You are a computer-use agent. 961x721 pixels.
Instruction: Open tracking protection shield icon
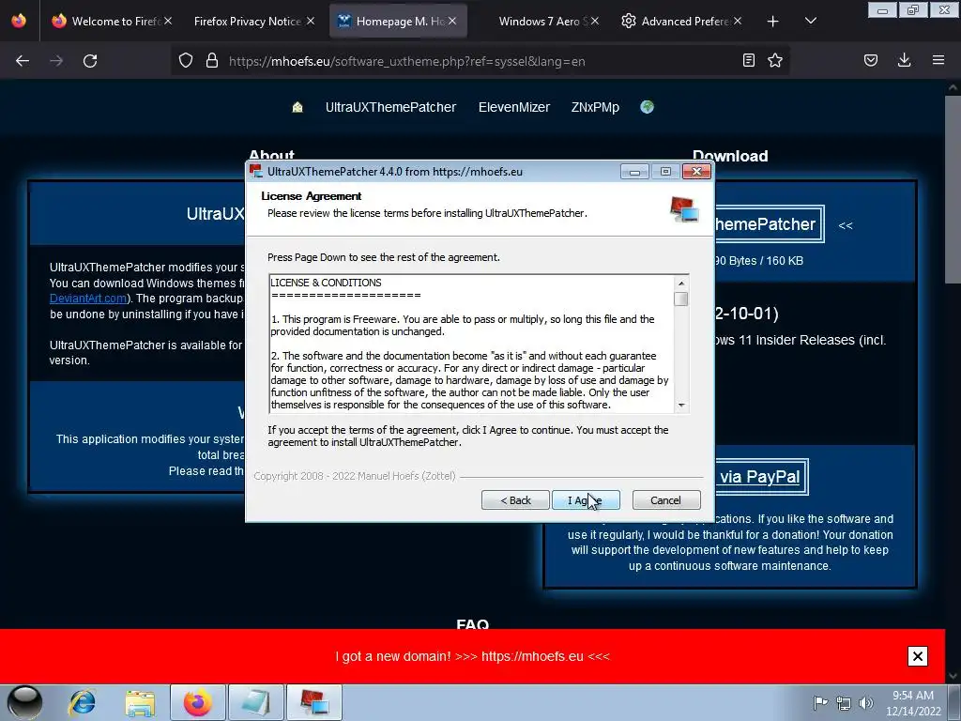186,61
